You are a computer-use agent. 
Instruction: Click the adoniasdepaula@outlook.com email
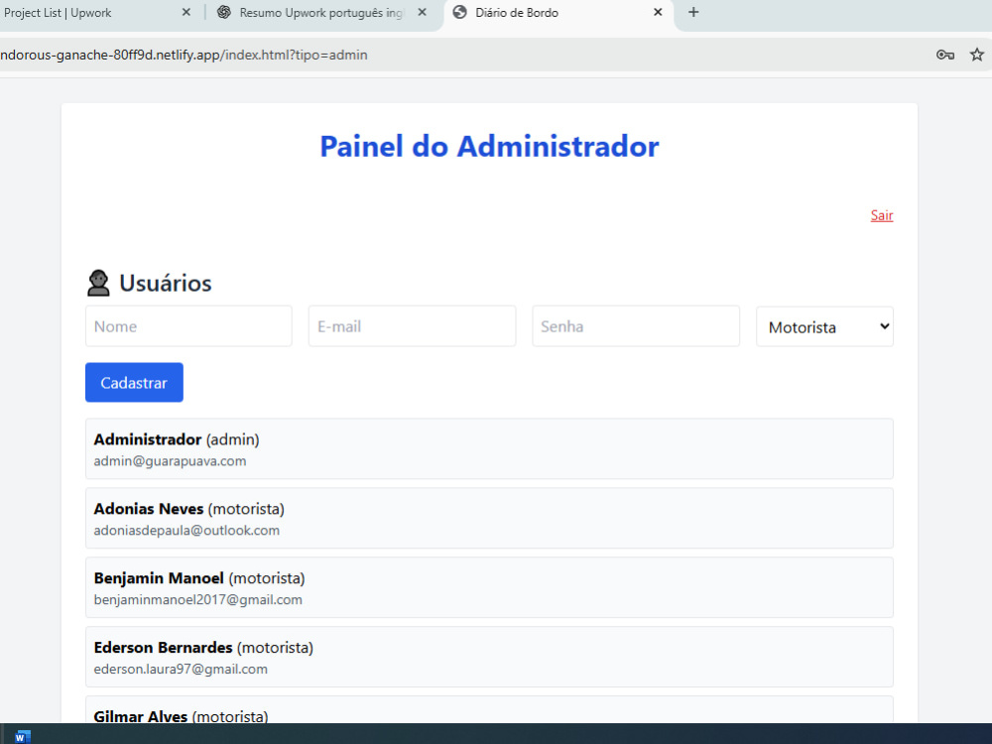pos(186,531)
